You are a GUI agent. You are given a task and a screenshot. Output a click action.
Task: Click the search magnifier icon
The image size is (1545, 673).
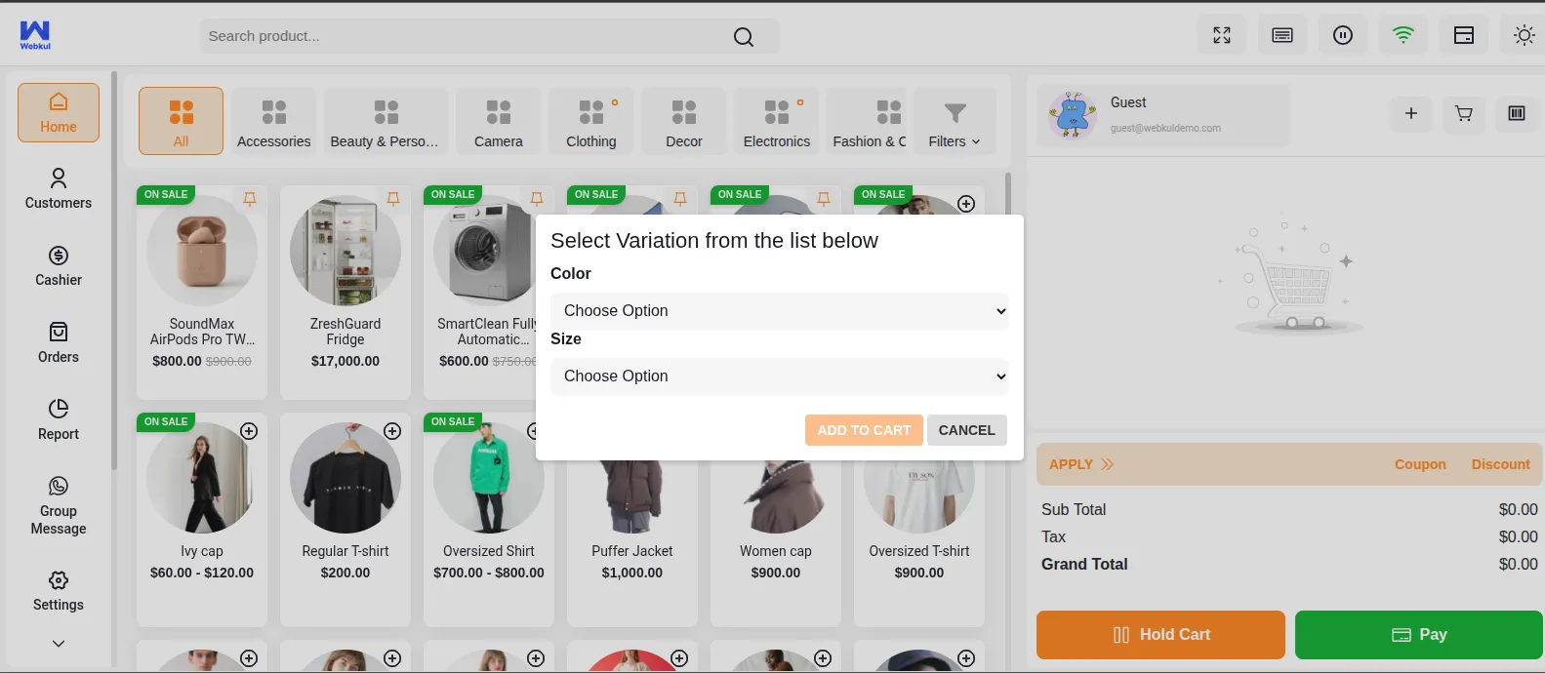[744, 37]
